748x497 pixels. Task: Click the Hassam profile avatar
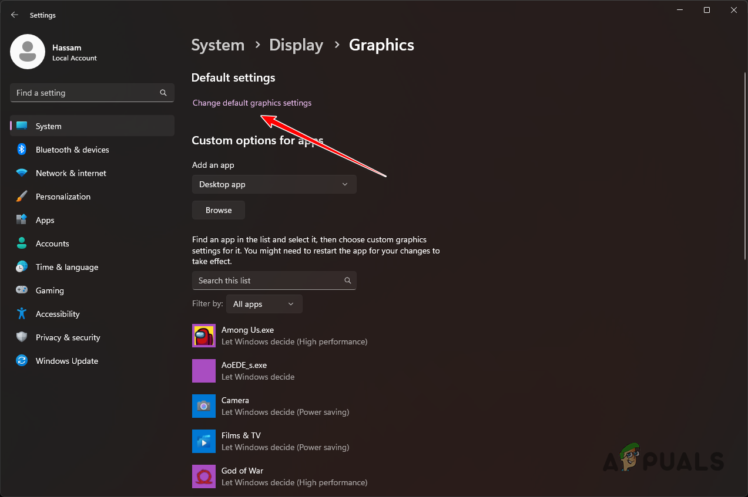click(27, 52)
